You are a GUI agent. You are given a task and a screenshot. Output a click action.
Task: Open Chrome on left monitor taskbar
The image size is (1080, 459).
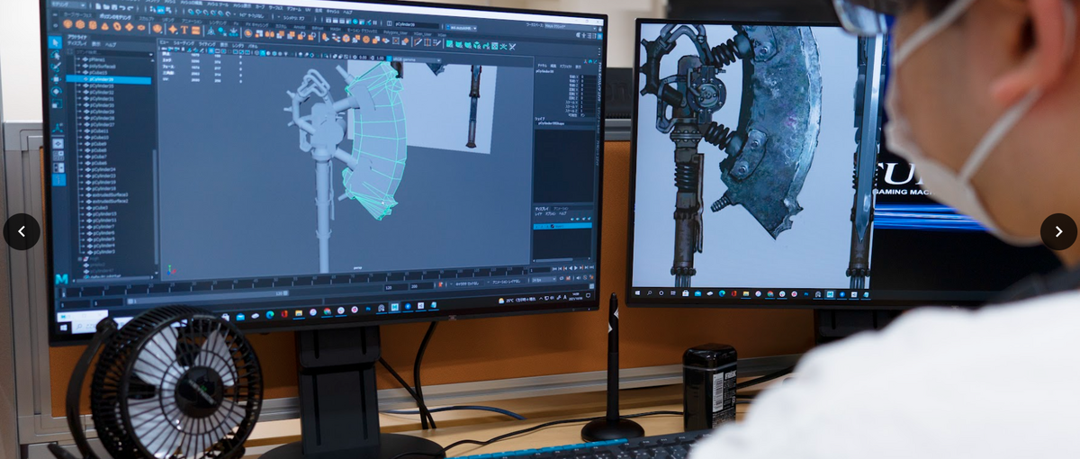327,311
